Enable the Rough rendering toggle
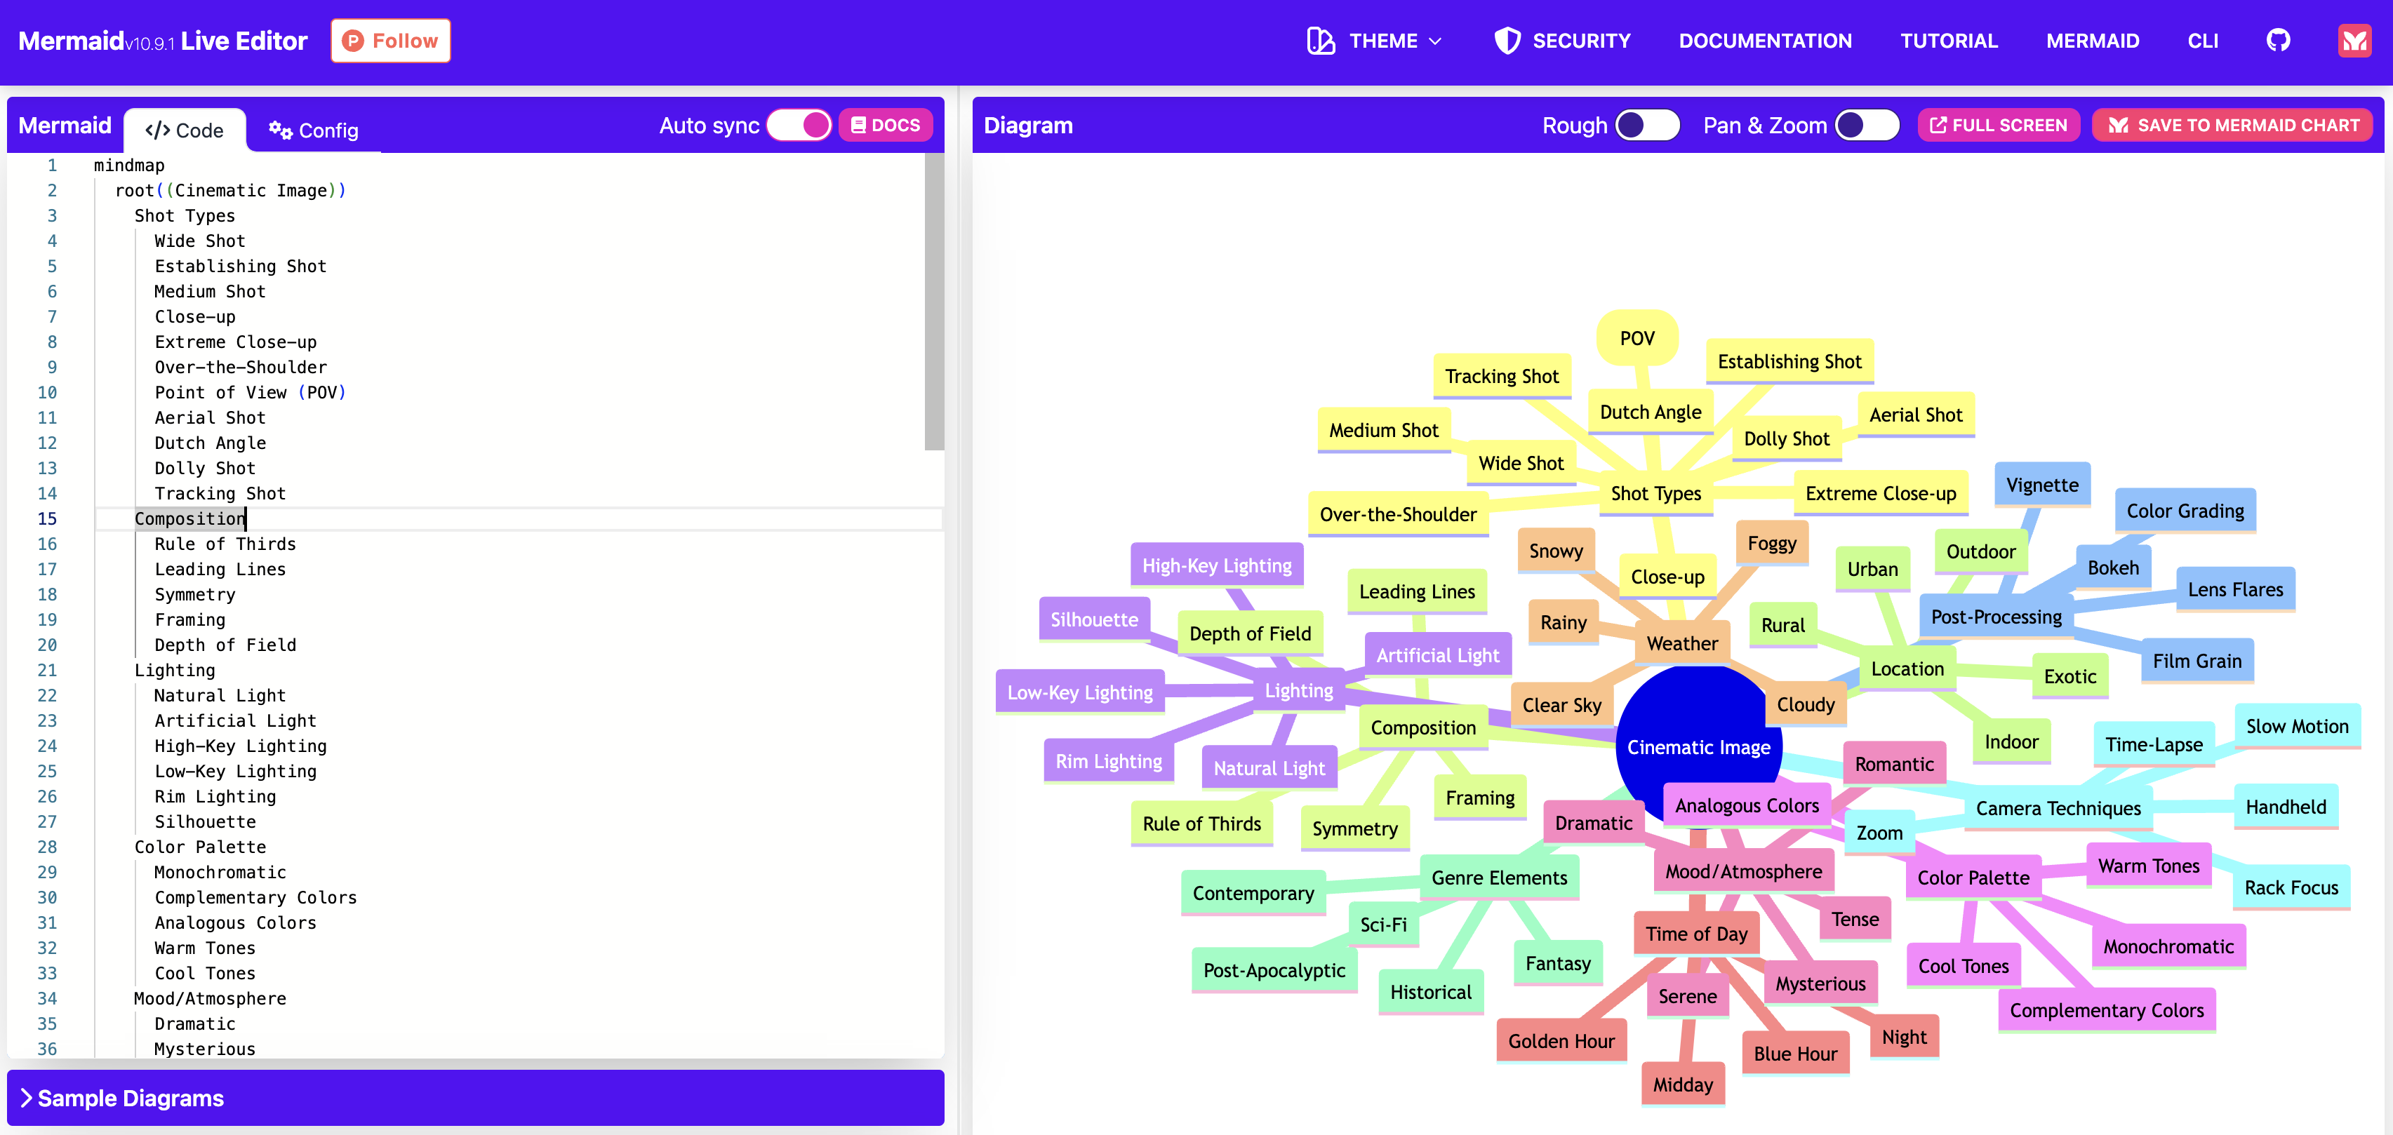 click(x=1647, y=126)
